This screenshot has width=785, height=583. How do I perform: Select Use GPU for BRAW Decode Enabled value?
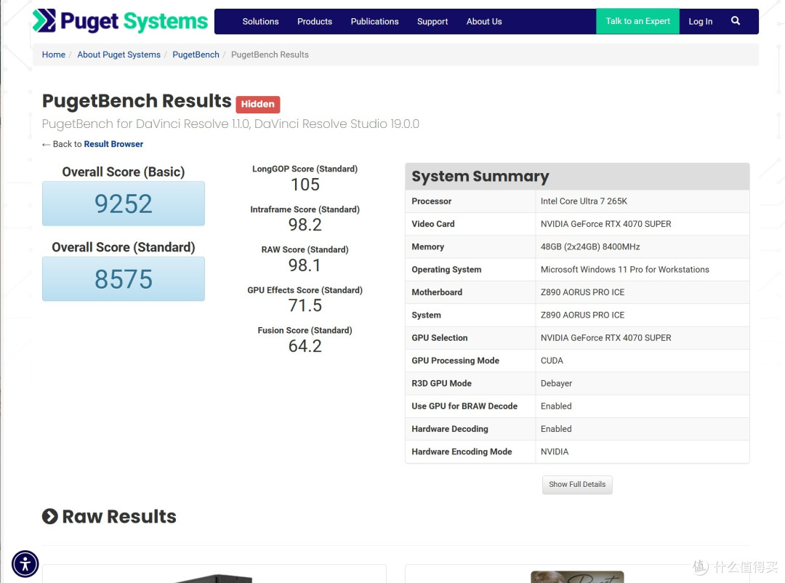click(642, 406)
